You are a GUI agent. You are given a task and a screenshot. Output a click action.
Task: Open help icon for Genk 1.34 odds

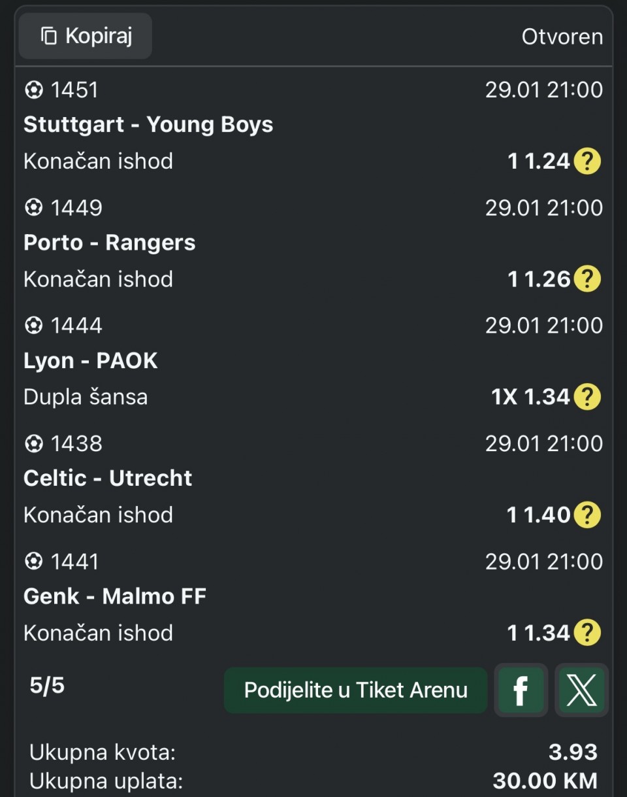pyautogui.click(x=587, y=633)
